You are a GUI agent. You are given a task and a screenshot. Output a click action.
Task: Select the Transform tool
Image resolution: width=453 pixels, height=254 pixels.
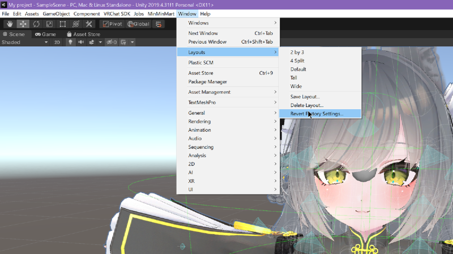click(76, 24)
